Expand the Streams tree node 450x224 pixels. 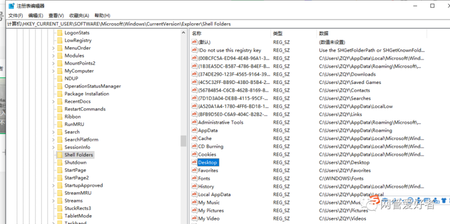(54, 201)
